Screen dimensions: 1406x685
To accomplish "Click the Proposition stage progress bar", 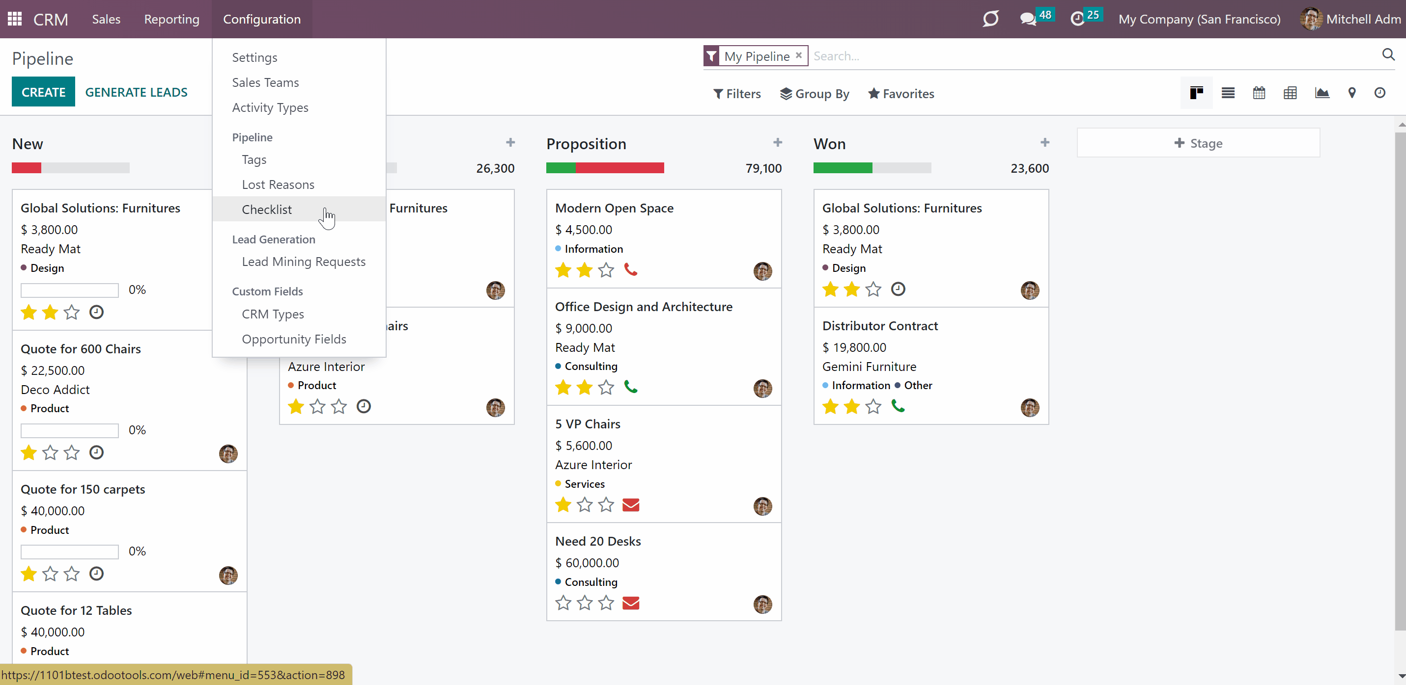I will point(605,168).
